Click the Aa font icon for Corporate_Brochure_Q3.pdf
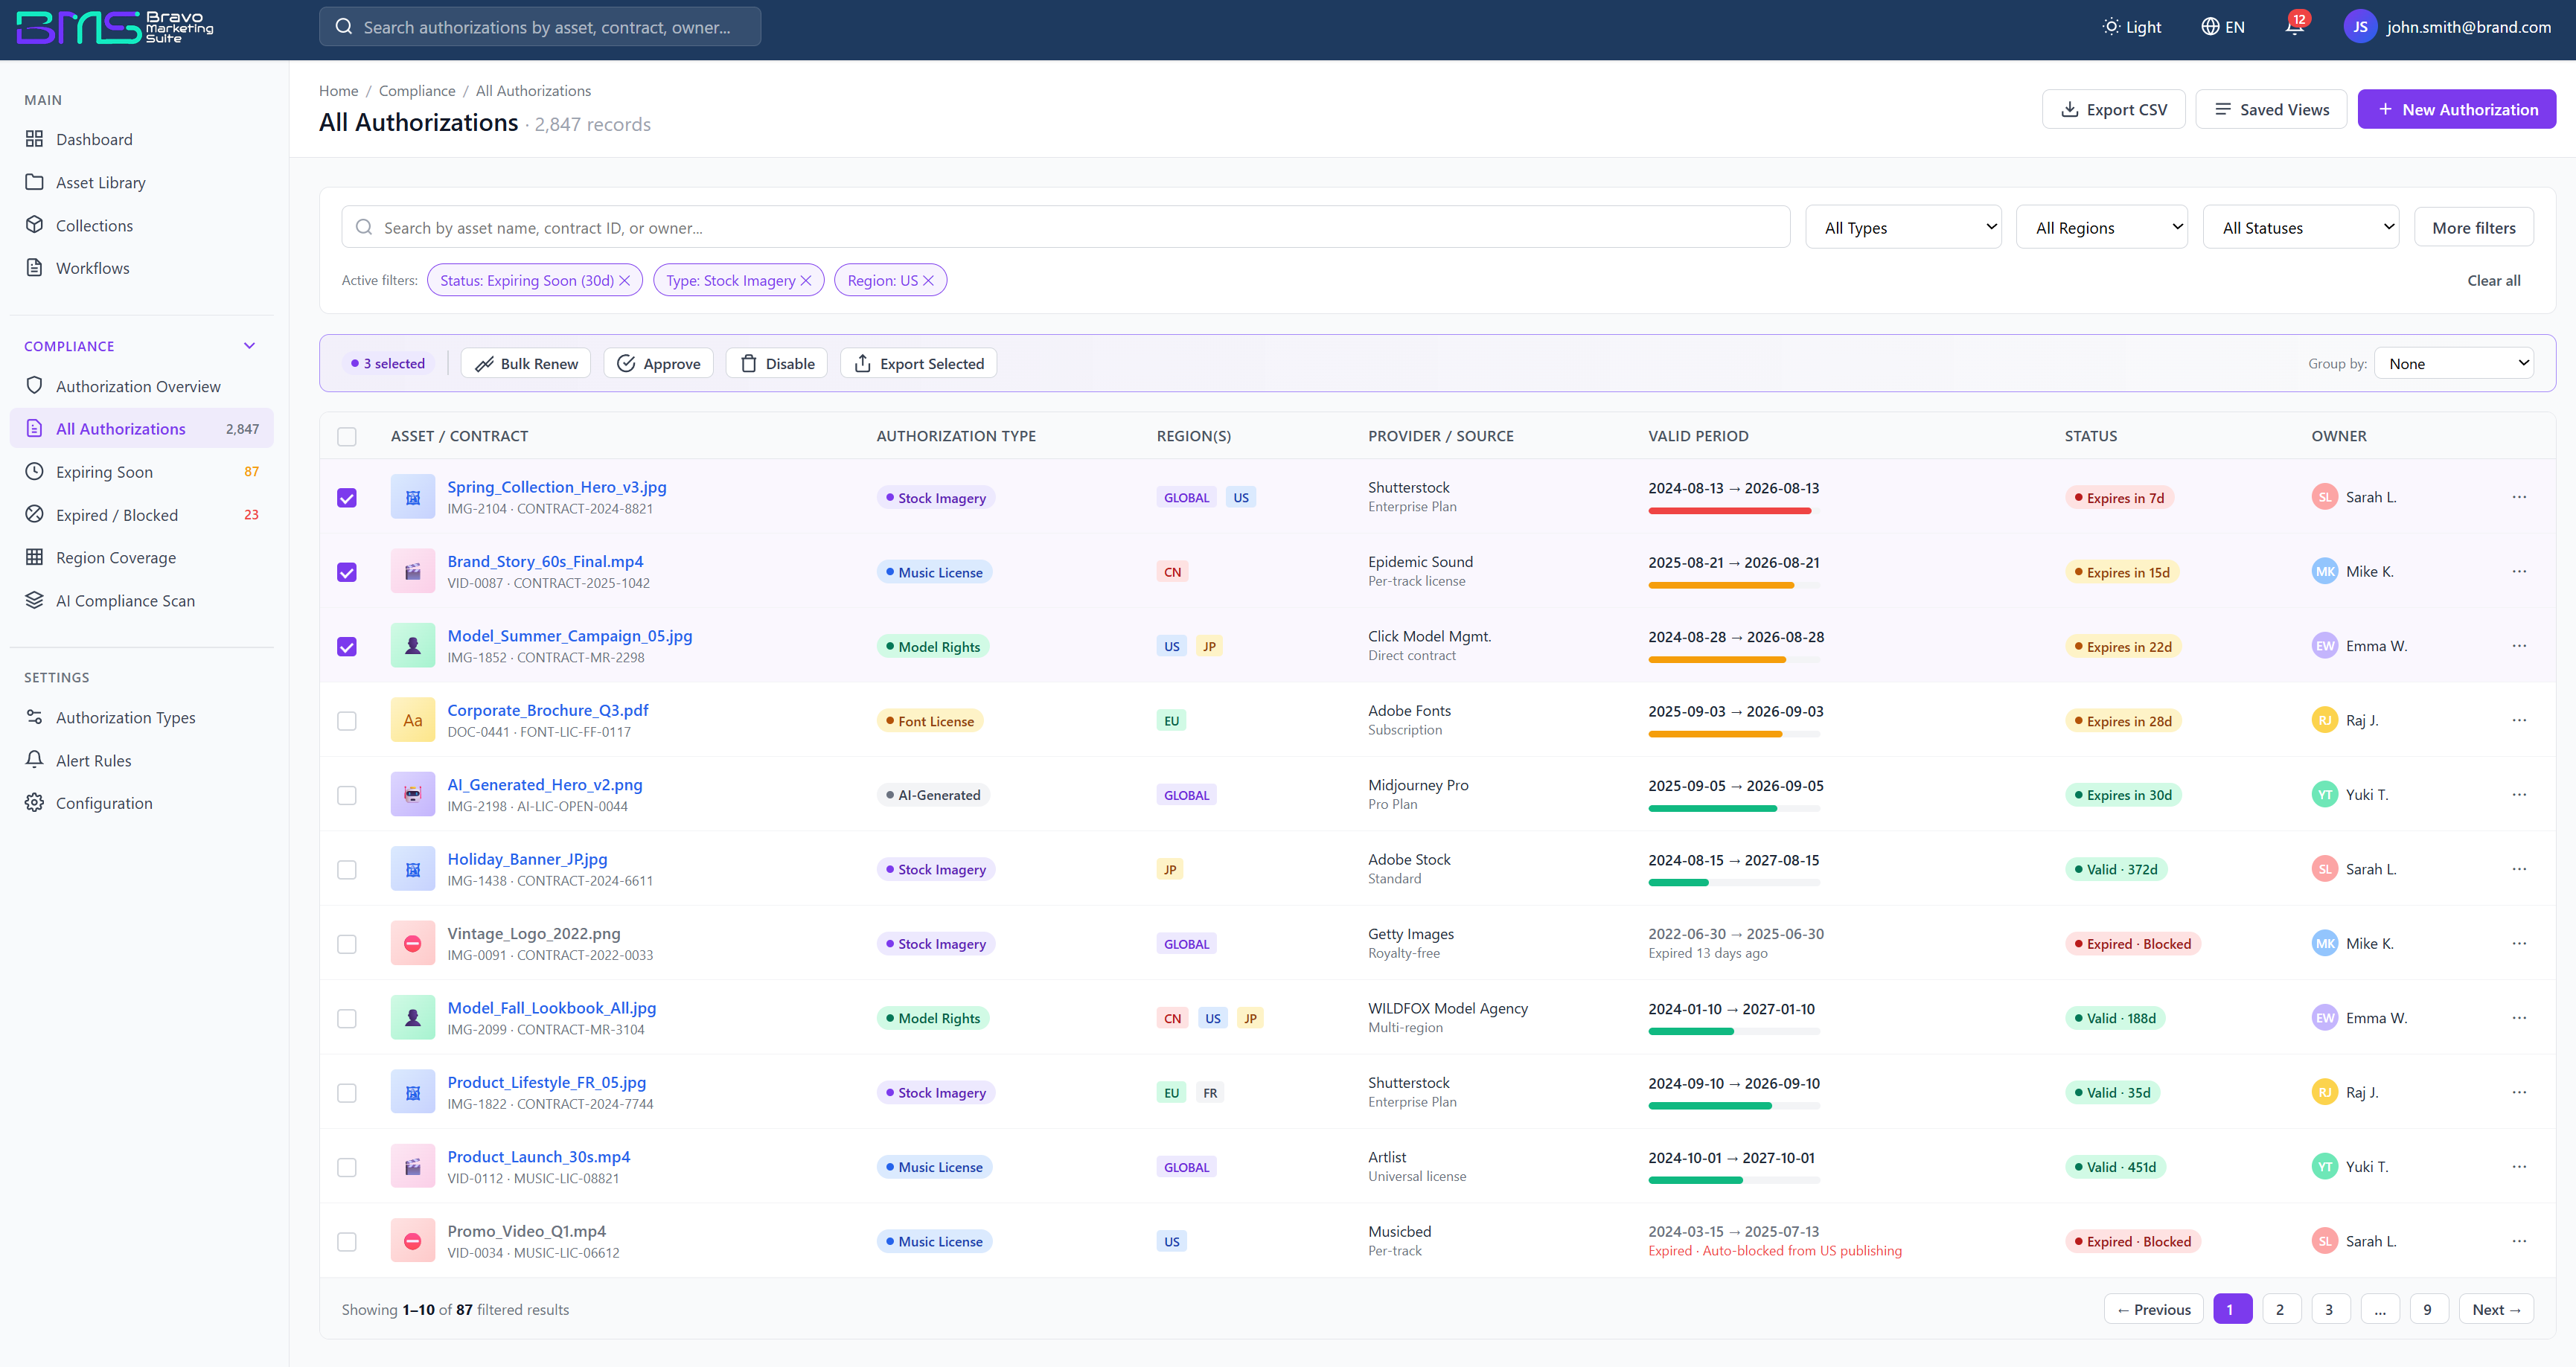This screenshot has height=1367, width=2576. [x=412, y=720]
